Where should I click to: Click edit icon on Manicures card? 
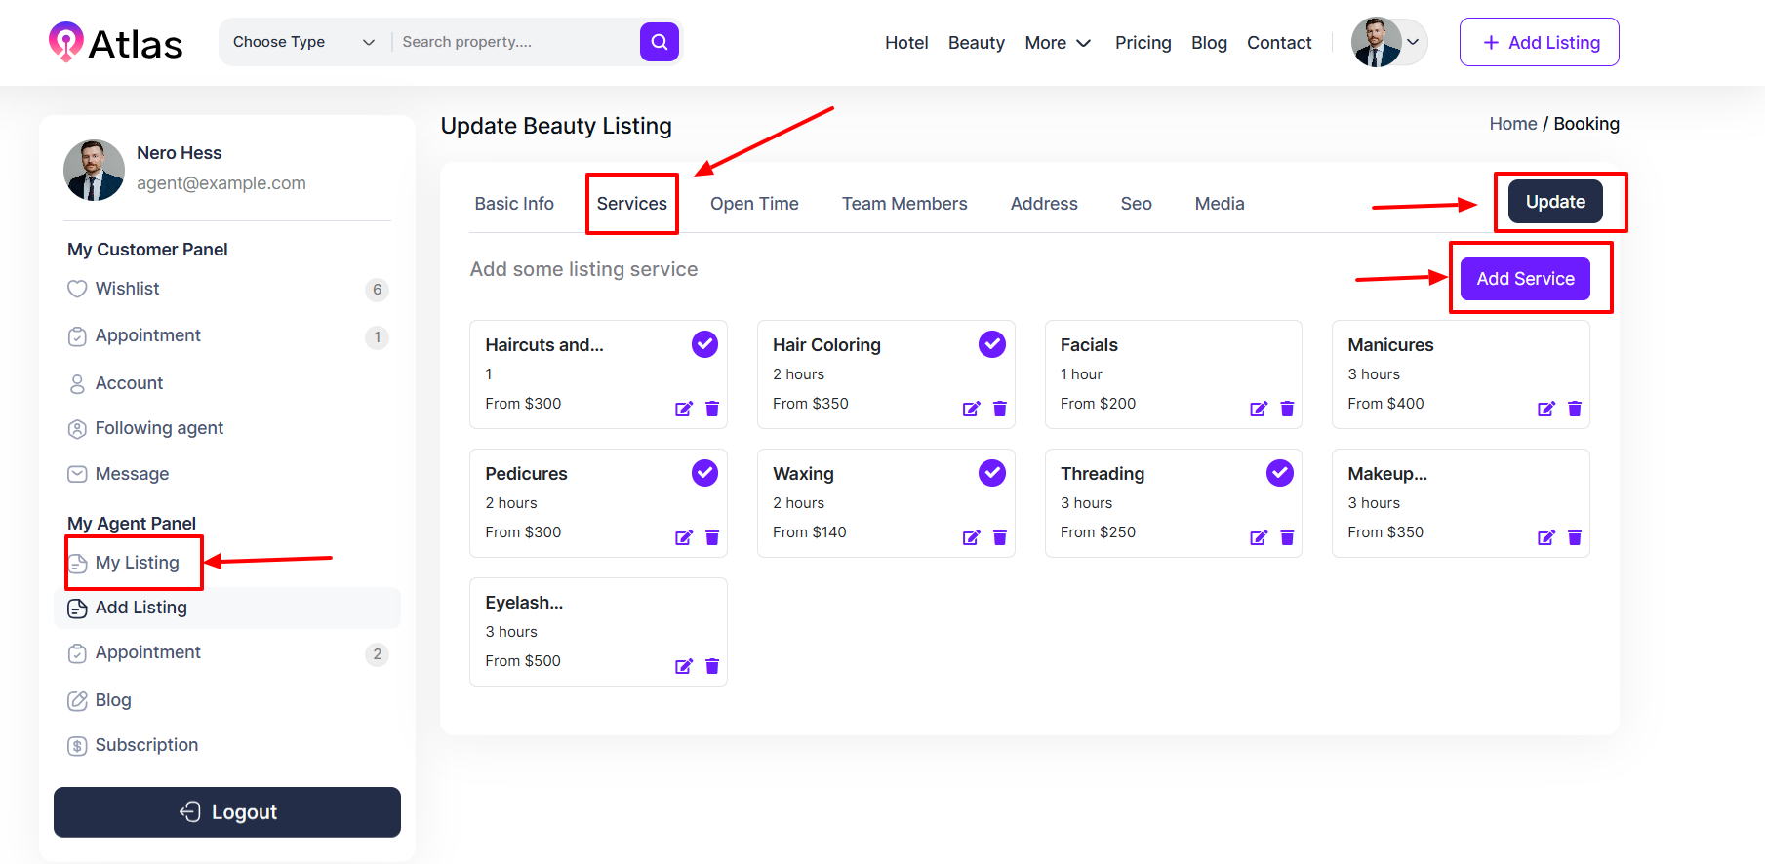click(1545, 409)
